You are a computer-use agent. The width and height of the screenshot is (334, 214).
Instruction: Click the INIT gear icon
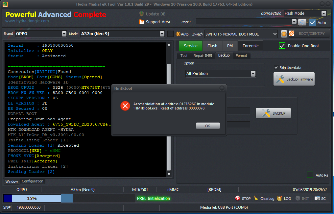(298, 198)
